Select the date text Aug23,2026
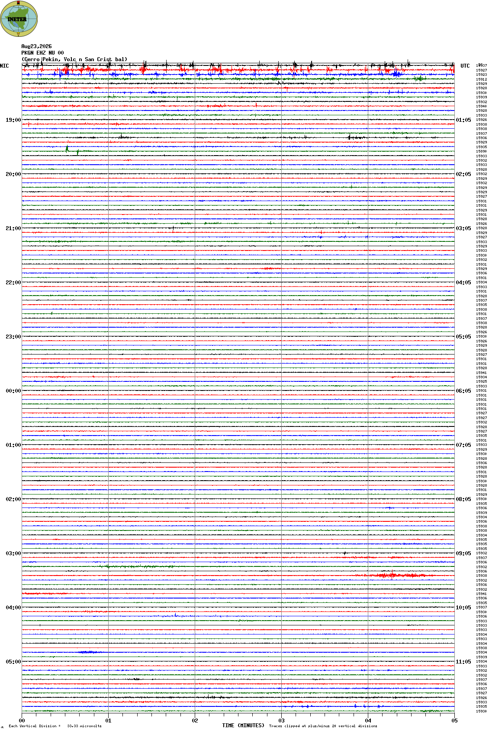 pos(36,46)
